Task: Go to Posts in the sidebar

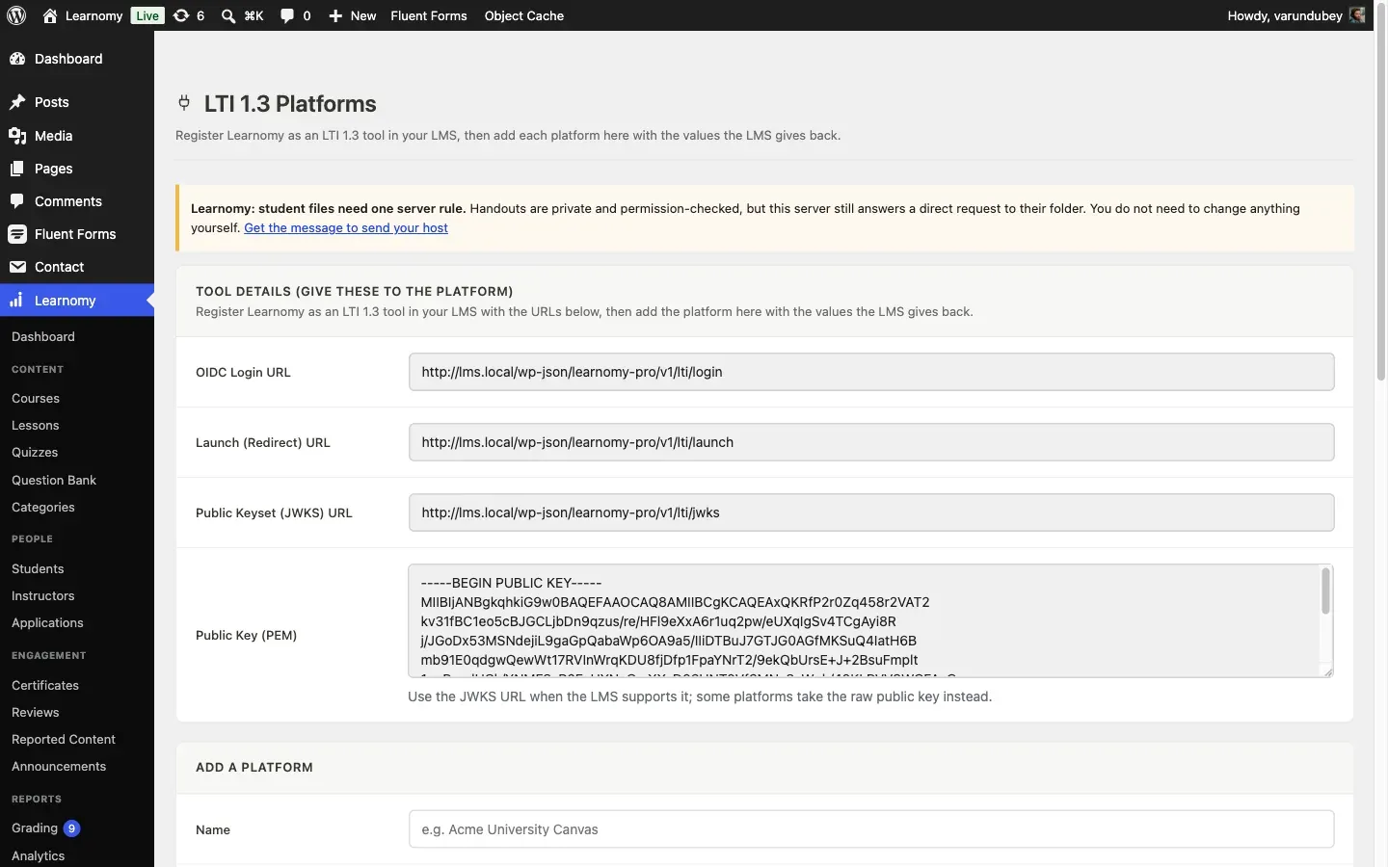Action: pyautogui.click(x=52, y=102)
